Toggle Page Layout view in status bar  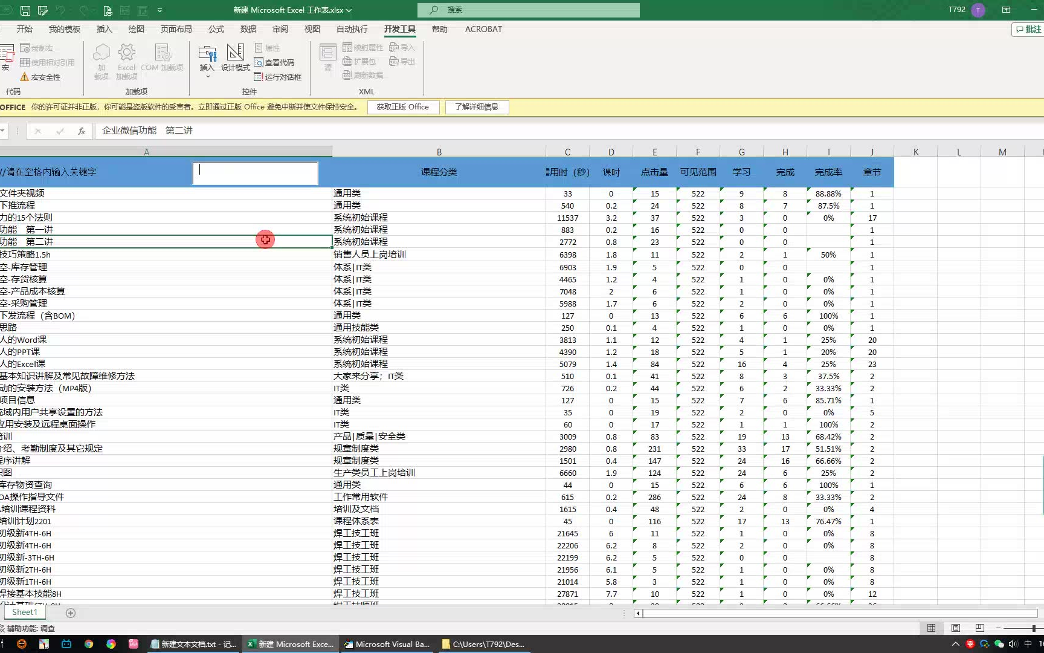pyautogui.click(x=955, y=628)
